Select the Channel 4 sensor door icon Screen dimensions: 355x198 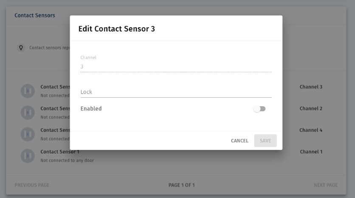coord(28,134)
